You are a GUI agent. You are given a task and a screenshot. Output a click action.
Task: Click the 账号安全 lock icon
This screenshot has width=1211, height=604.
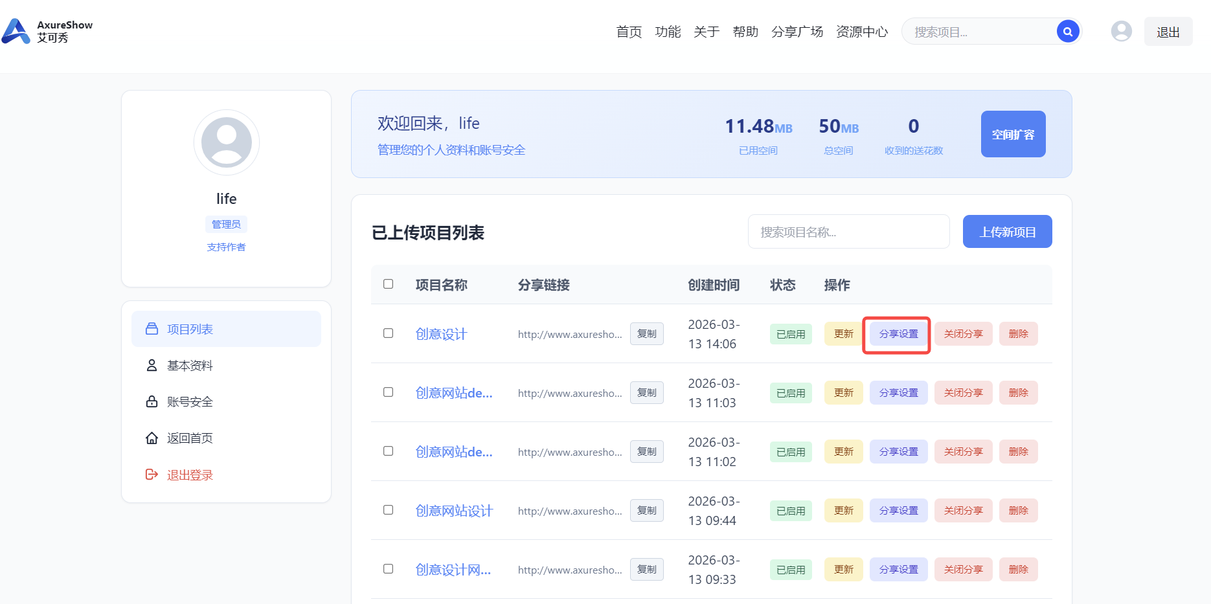tap(152, 401)
